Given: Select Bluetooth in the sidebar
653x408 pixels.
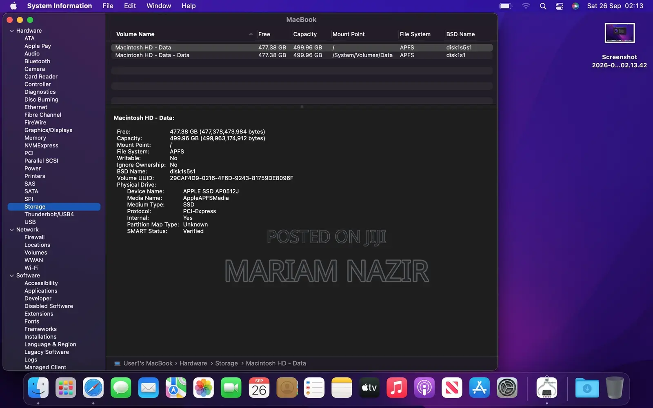Looking at the screenshot, I should point(37,61).
